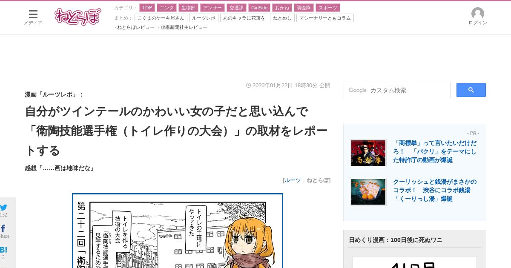This screenshot has height=268, width=511.
Task: Open the エンタ category tab
Action: pyautogui.click(x=167, y=8)
